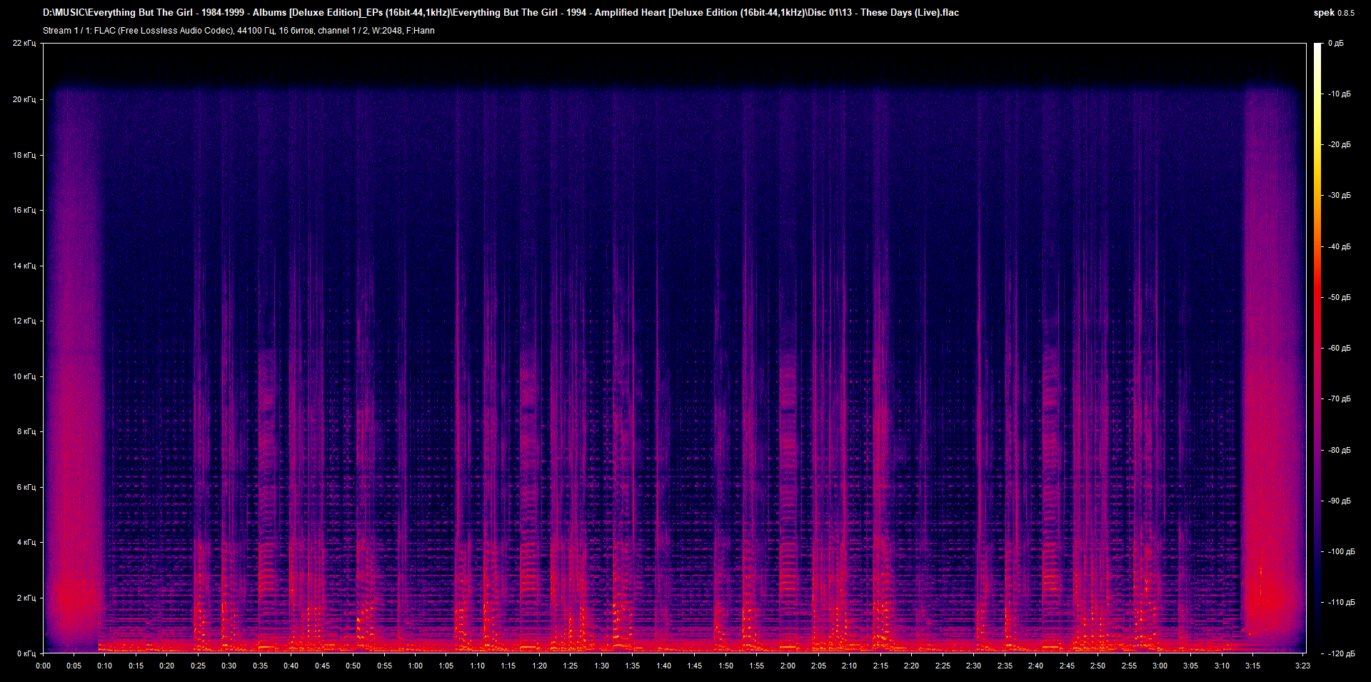
Task: Click the -10 дБ scale label
Action: point(1339,94)
